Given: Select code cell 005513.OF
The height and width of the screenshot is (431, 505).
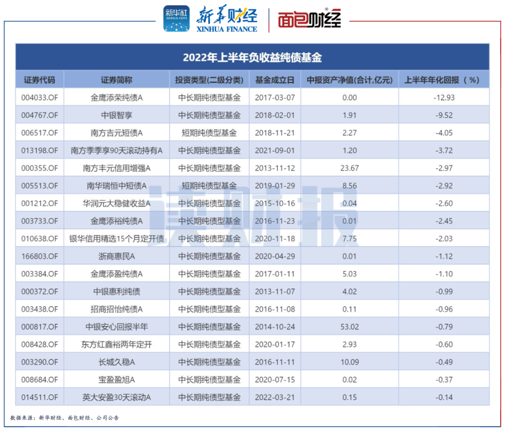Looking at the screenshot, I should click(x=40, y=186).
